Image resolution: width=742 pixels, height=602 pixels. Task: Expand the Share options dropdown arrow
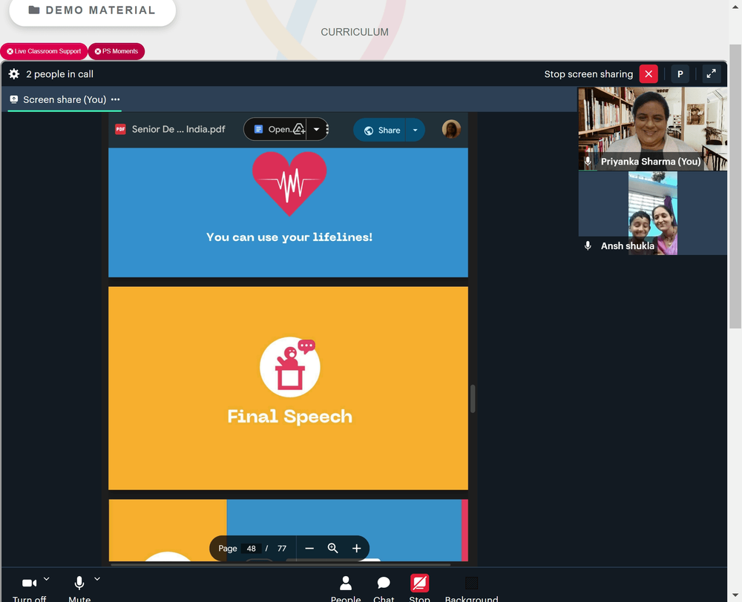tap(415, 130)
